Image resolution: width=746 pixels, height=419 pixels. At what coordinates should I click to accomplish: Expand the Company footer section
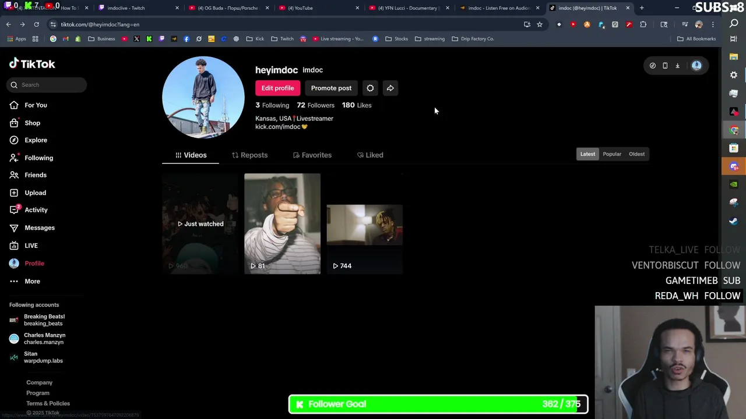click(39, 382)
